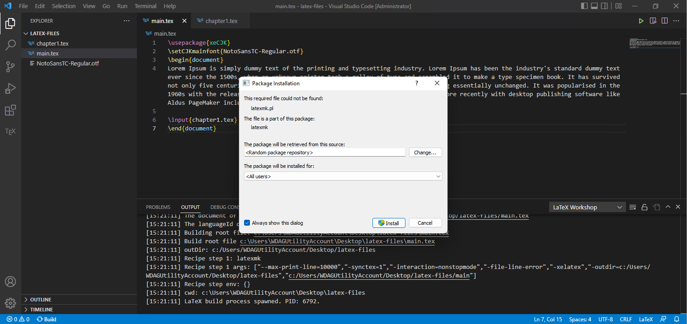Open Run and Debug view

pos(10,88)
